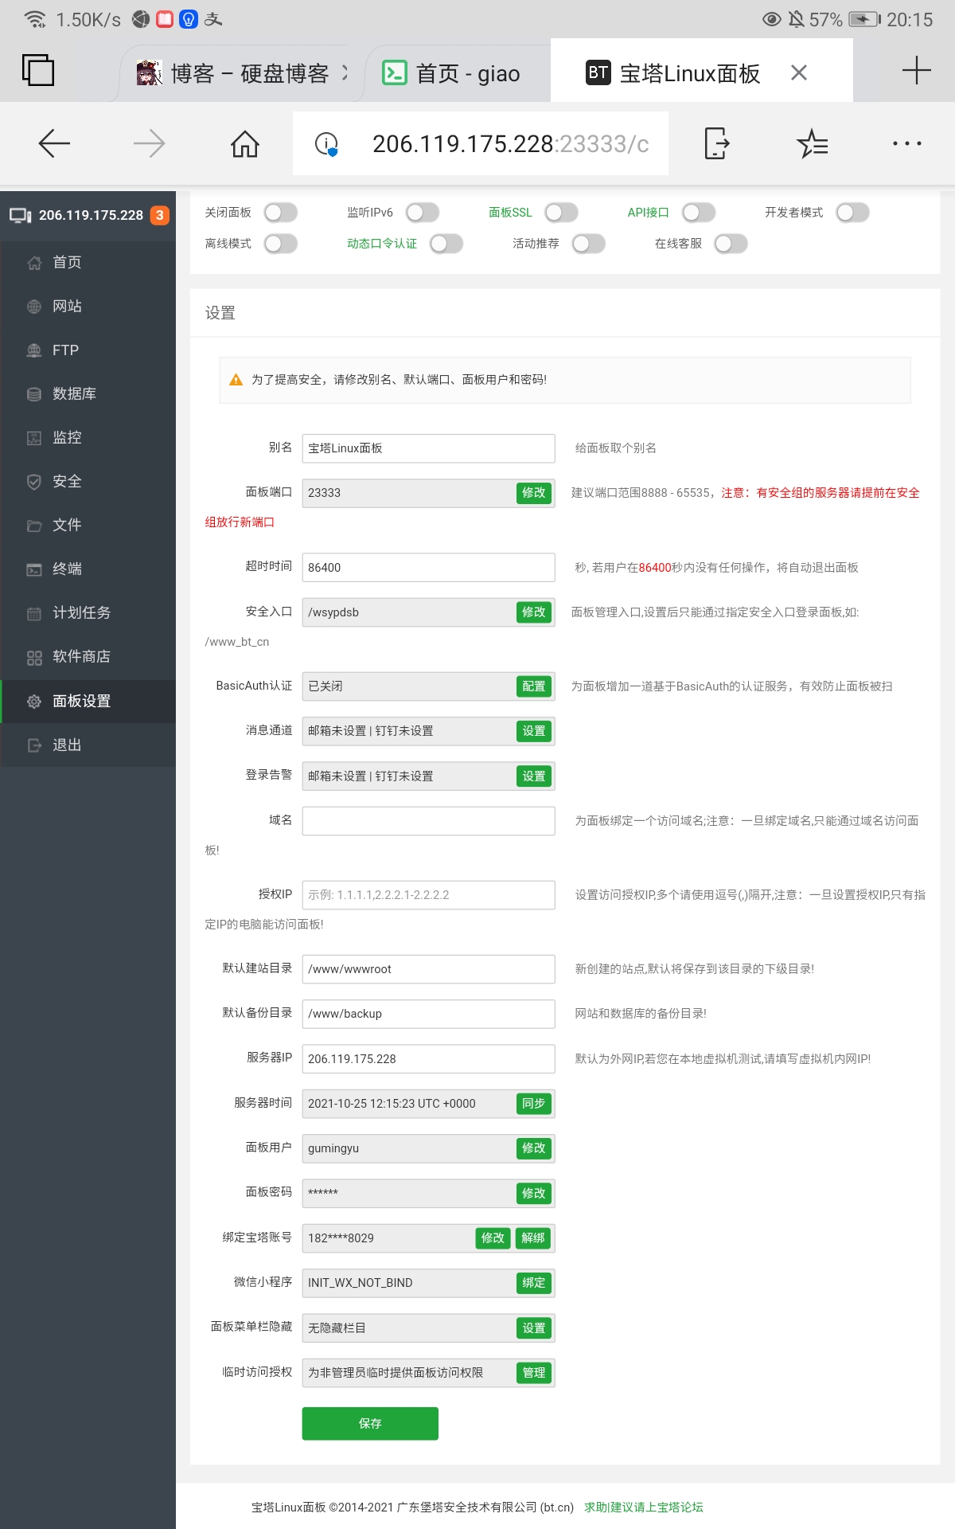Click 修改 for 安全入口
Viewport: 955px width, 1529px height.
click(x=534, y=612)
